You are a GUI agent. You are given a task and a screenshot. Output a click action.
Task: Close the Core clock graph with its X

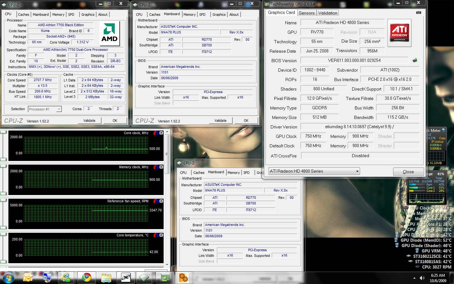[x=161, y=133]
